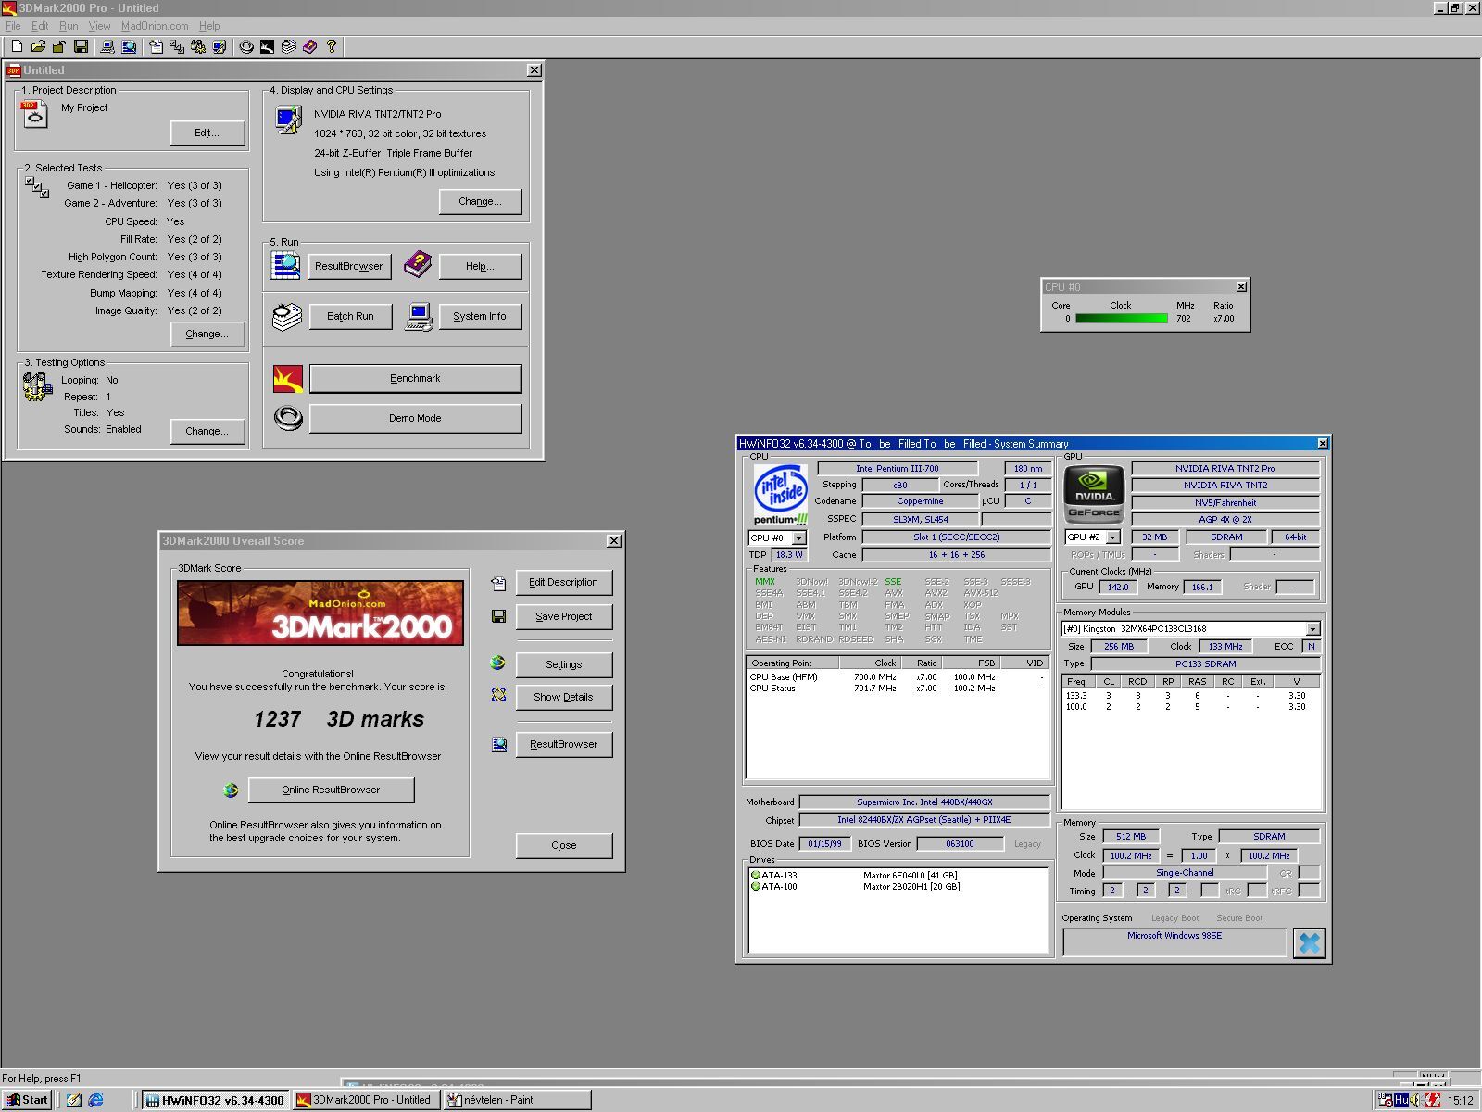Click the ResultBrowser magnifier icon in Run panel
This screenshot has width=1482, height=1112.
(x=286, y=265)
